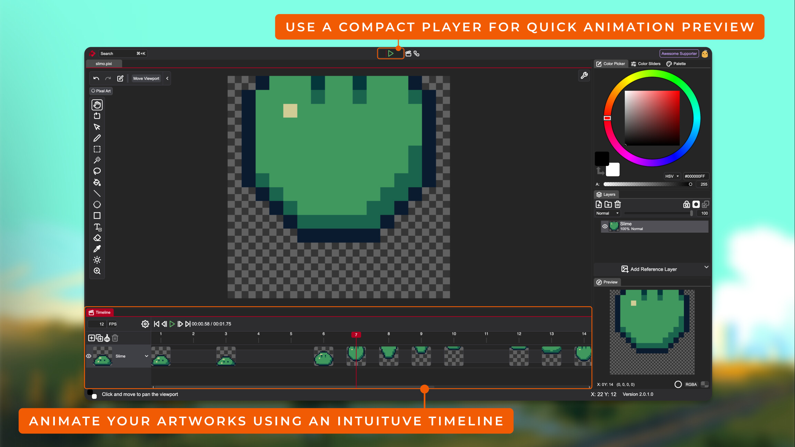This screenshot has width=795, height=447.
Task: Activate the Fill Bucket tool
Action: pyautogui.click(x=97, y=182)
